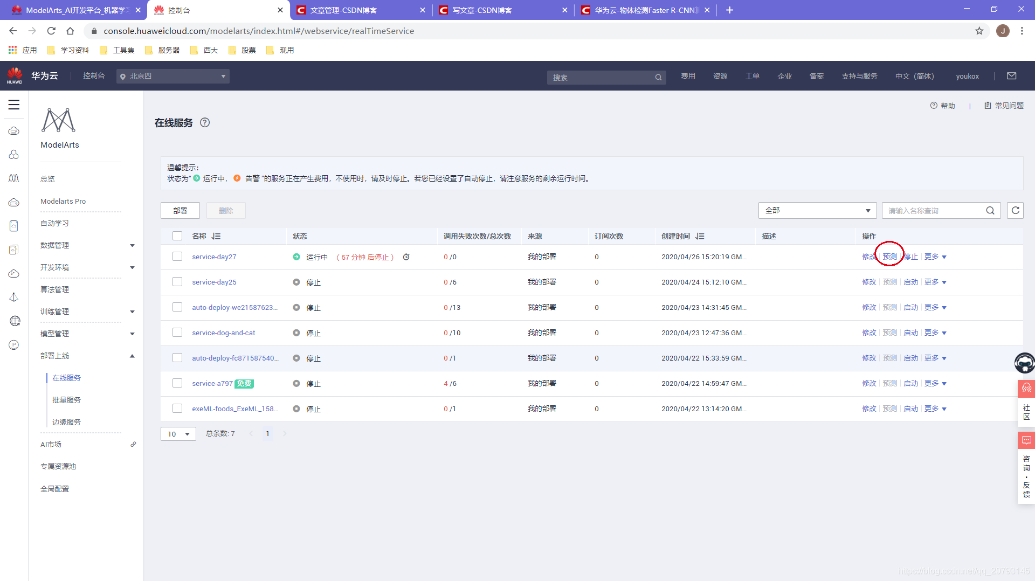The image size is (1035, 581).
Task: Open a new browser tab
Action: click(x=729, y=10)
